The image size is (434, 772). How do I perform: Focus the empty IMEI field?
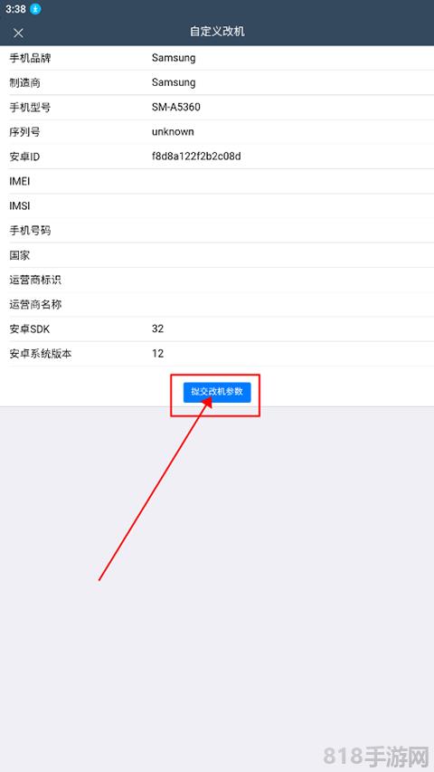(292, 181)
